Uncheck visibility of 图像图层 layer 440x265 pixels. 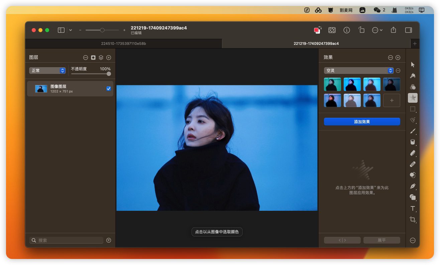pos(109,89)
